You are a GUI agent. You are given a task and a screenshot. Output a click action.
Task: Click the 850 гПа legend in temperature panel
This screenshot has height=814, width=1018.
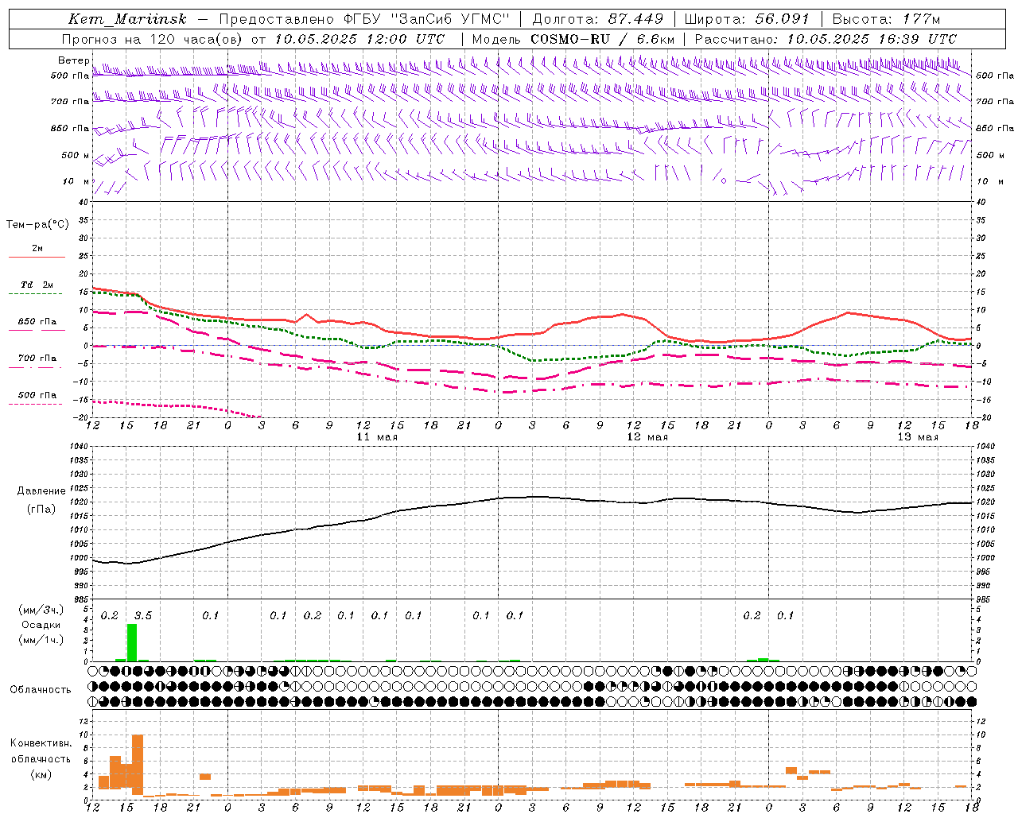pyautogui.click(x=37, y=322)
